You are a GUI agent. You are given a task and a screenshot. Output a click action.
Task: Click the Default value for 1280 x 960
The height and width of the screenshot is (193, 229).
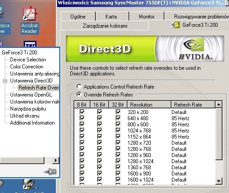tap(179, 155)
